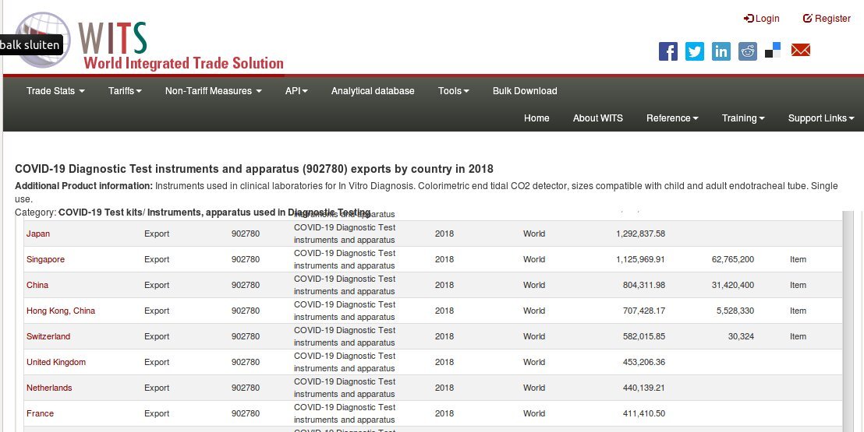
Task: Click 'Item' unit in Singapore row
Action: [x=798, y=259]
